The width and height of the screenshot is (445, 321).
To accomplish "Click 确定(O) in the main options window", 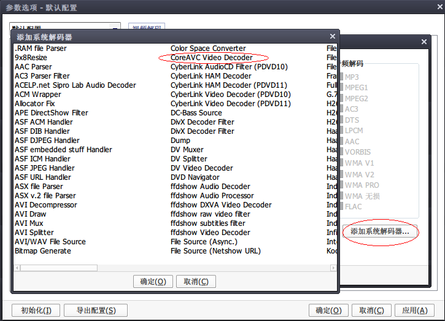I will [328, 310].
